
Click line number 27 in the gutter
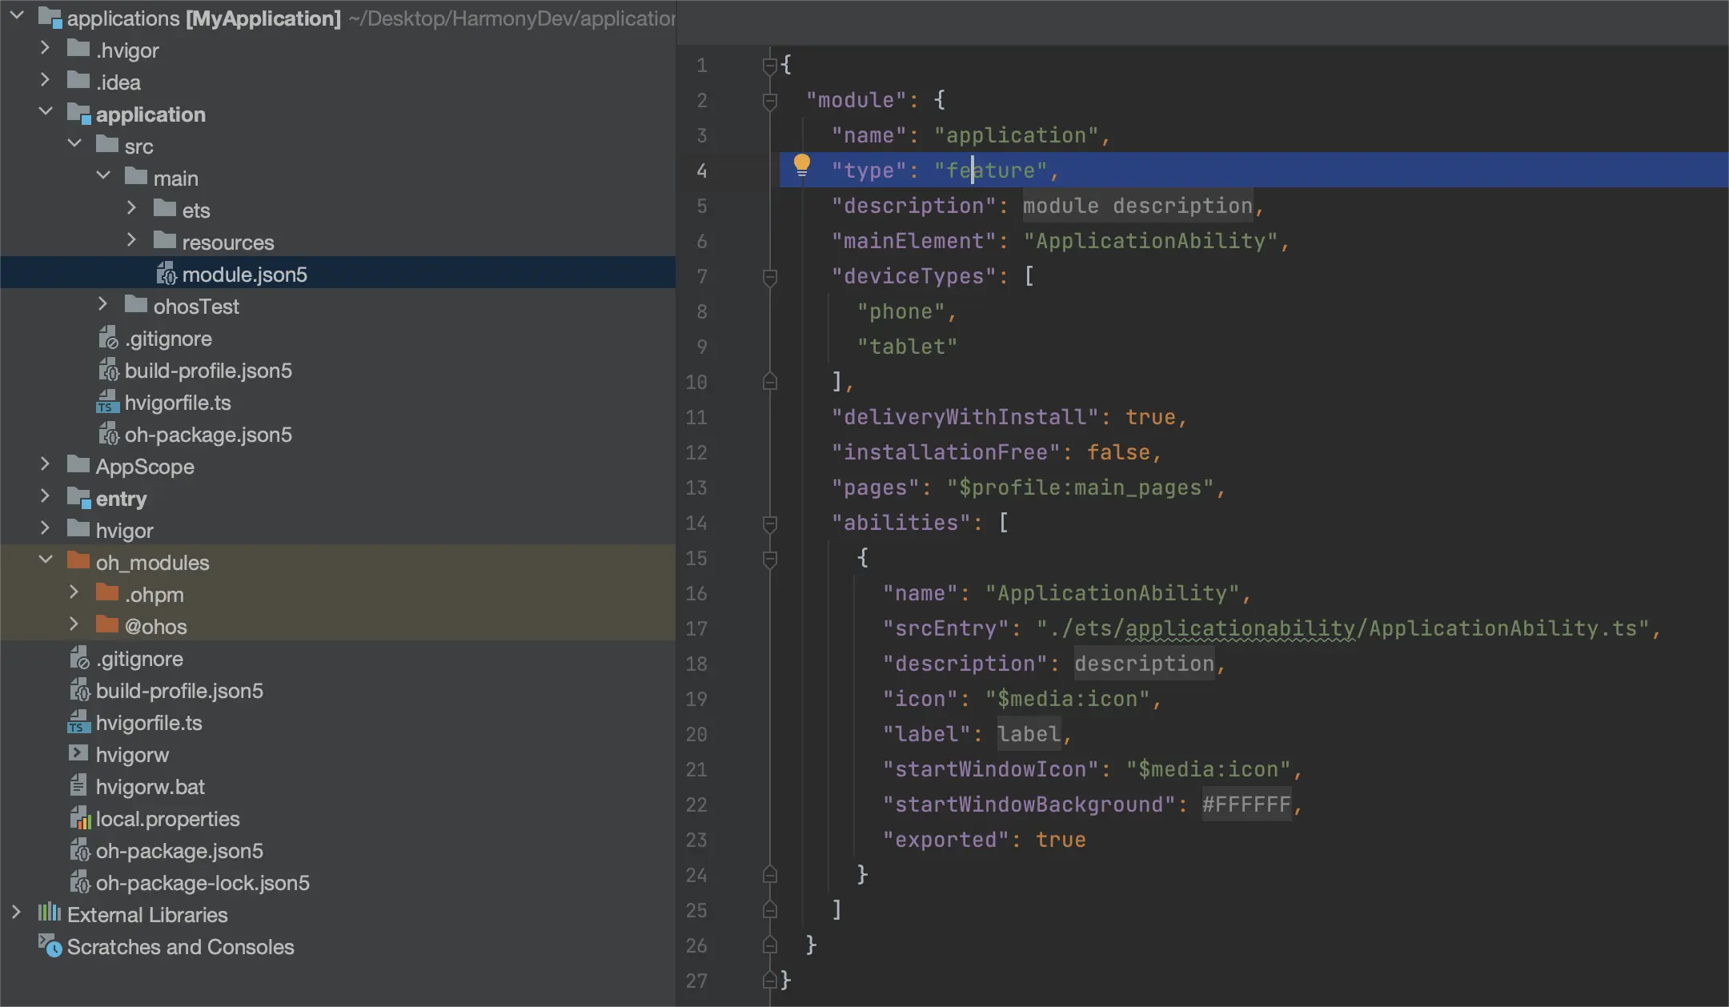point(696,981)
